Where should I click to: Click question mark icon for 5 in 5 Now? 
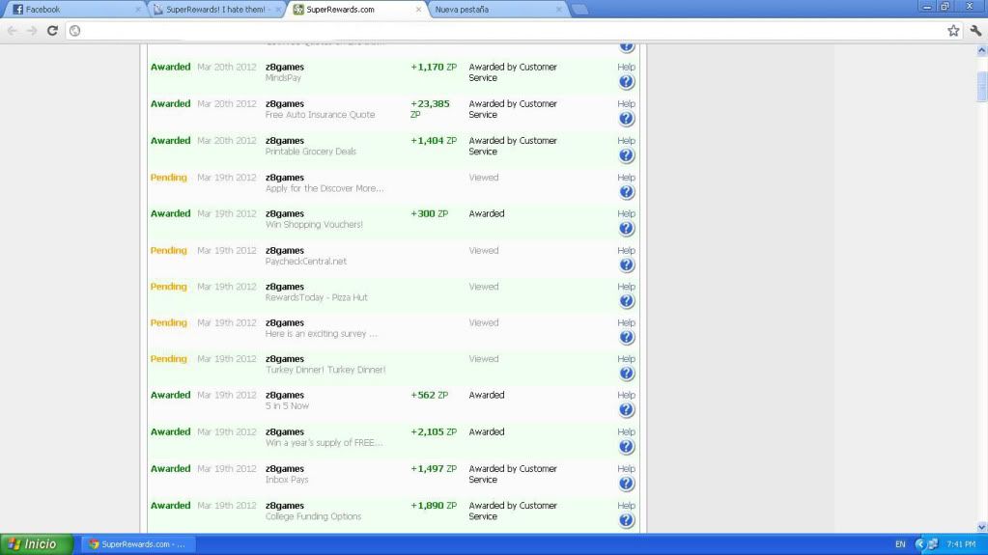pos(626,410)
